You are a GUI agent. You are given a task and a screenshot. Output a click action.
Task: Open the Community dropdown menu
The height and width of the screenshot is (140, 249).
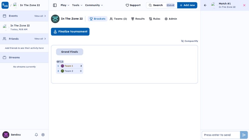coord(94,5)
